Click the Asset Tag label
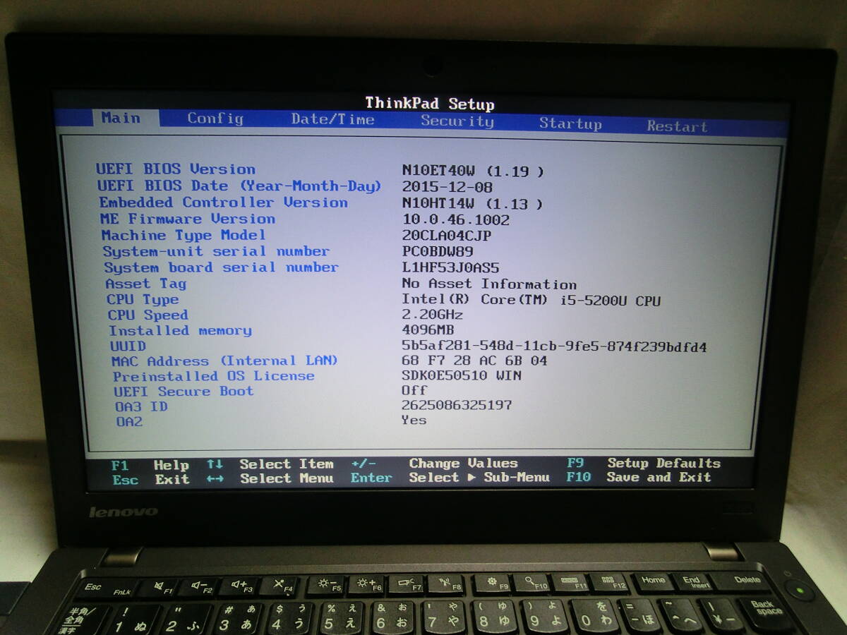 click(x=146, y=284)
